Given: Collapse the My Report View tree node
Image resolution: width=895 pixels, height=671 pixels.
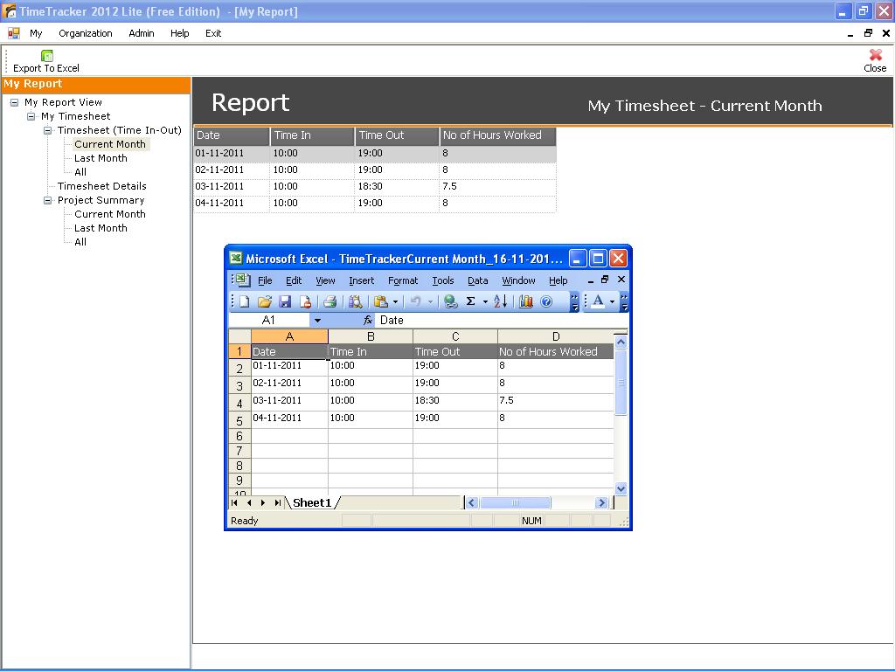Looking at the screenshot, I should [x=15, y=103].
